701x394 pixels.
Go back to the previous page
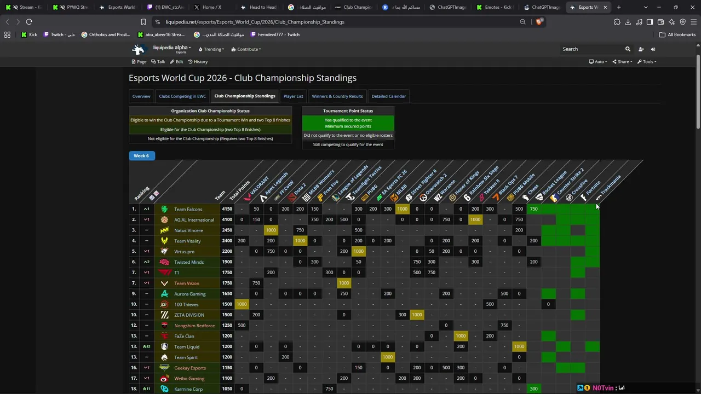(x=7, y=22)
